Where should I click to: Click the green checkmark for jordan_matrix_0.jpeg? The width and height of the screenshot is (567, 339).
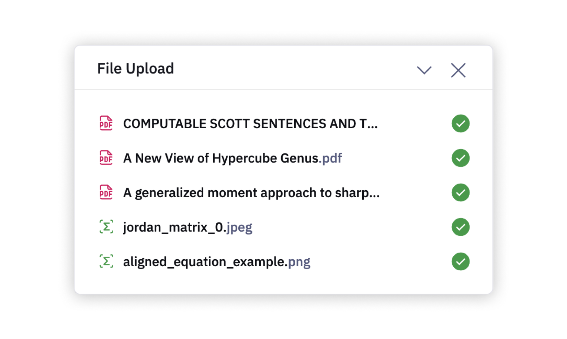click(x=460, y=227)
